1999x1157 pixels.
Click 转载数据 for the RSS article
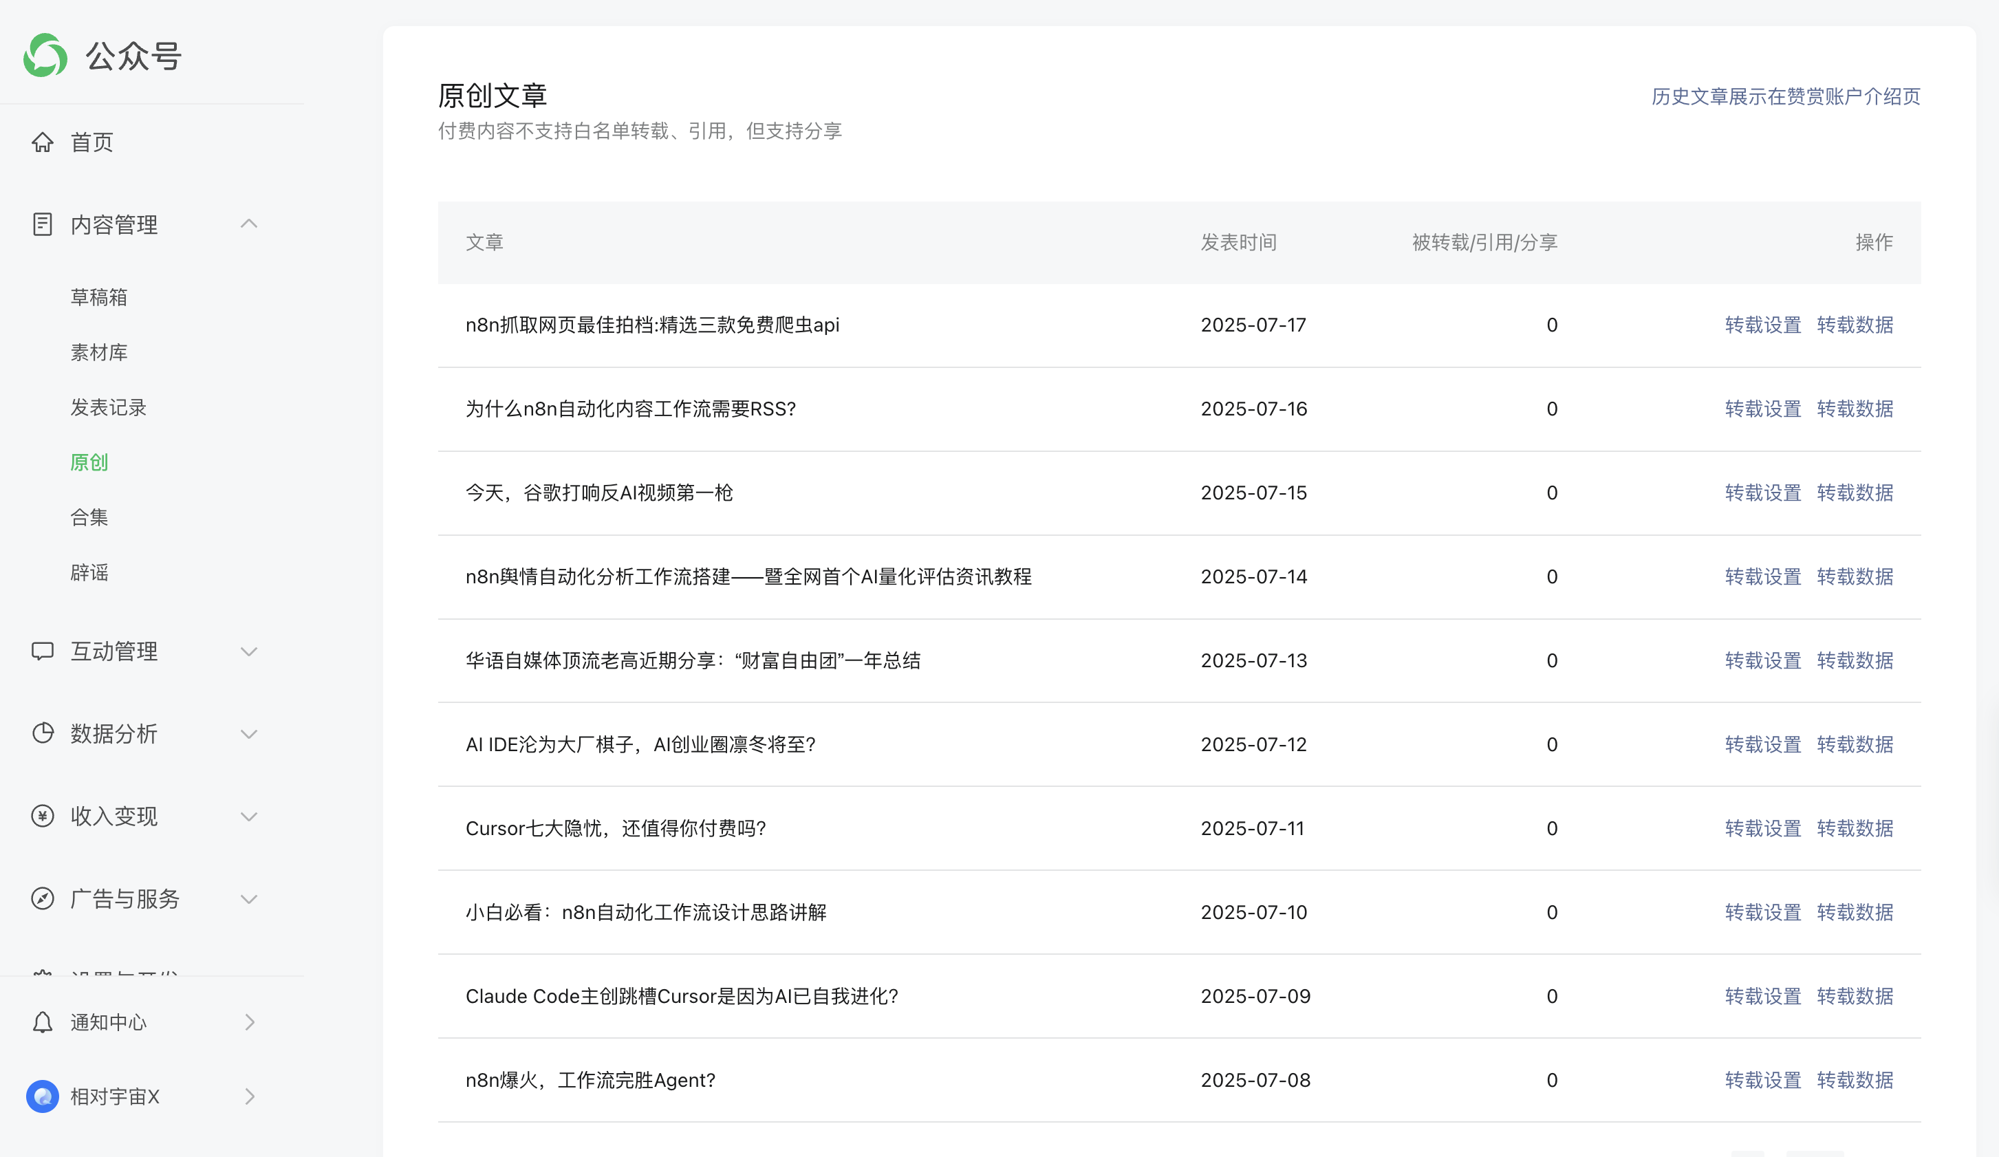1855,409
